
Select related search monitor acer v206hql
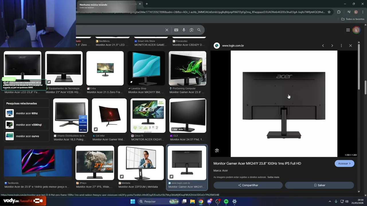click(27, 125)
